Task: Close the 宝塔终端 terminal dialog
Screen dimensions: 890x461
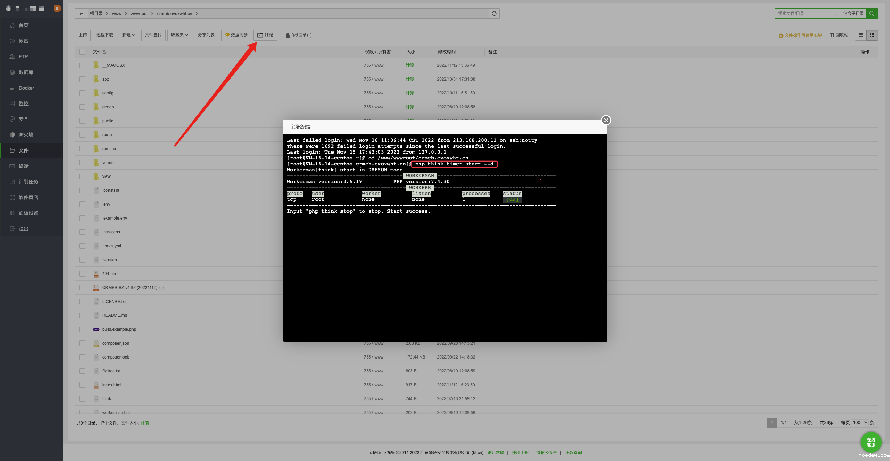Action: [x=606, y=120]
